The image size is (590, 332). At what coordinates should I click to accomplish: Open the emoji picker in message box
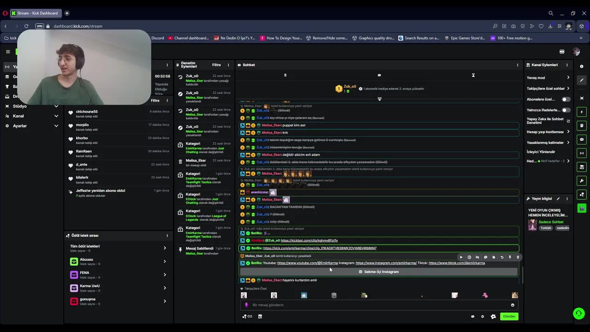pyautogui.click(x=513, y=305)
